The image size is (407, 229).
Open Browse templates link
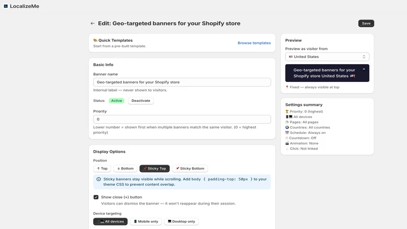pyautogui.click(x=254, y=43)
